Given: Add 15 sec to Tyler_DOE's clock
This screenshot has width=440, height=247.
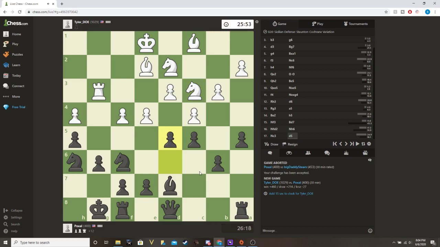Looking at the screenshot, I should pyautogui.click(x=291, y=193).
